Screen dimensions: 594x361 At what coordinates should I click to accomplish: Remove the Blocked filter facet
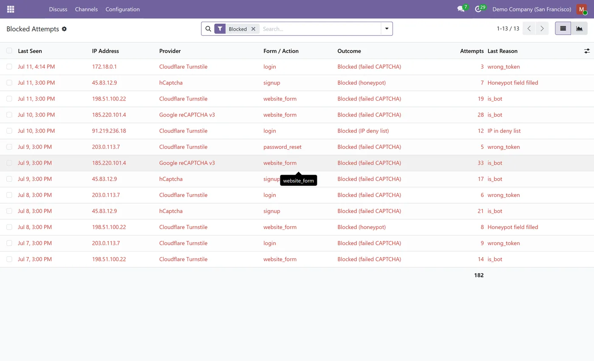[253, 29]
